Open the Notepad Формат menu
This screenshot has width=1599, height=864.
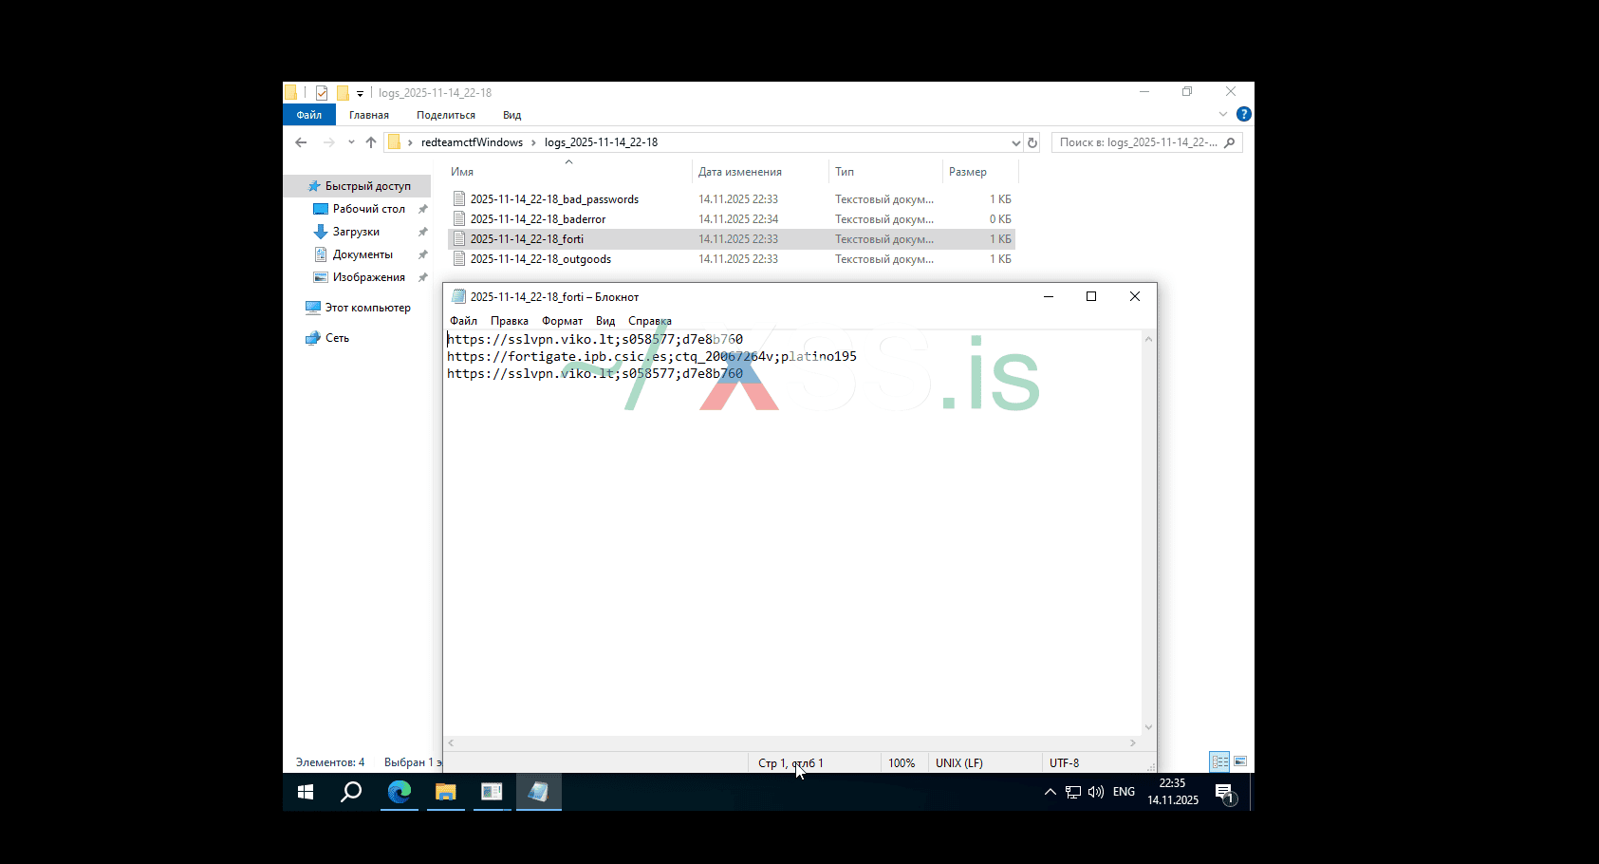click(x=563, y=321)
